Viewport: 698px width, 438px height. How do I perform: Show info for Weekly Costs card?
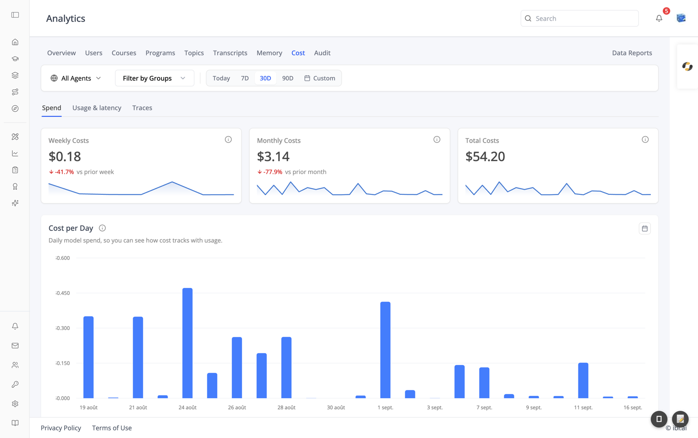(228, 139)
